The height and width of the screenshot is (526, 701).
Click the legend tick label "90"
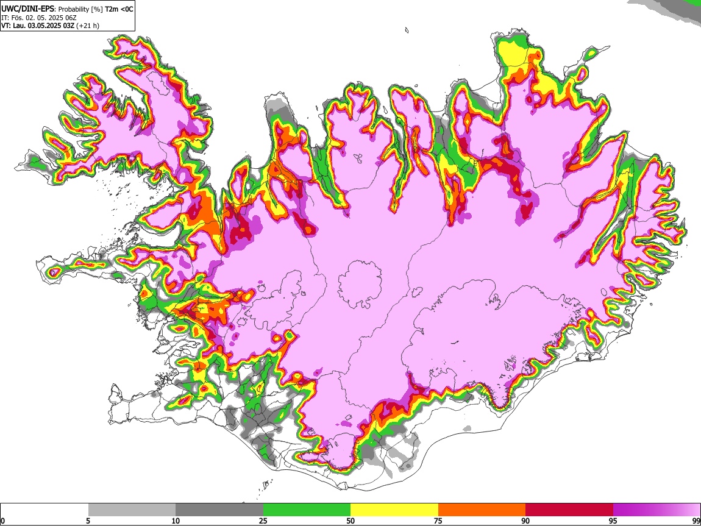point(525,521)
